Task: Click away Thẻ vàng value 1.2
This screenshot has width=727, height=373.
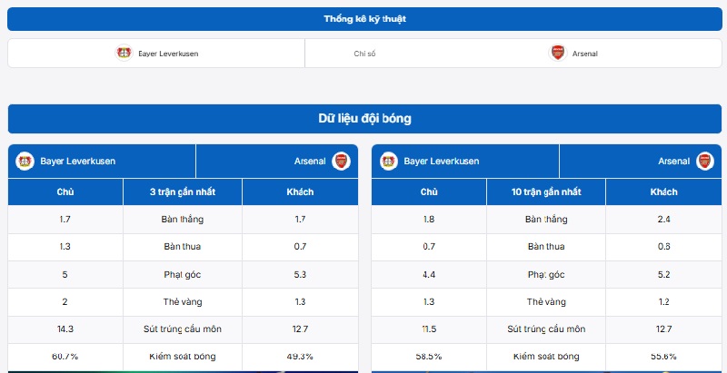Action: (664, 301)
